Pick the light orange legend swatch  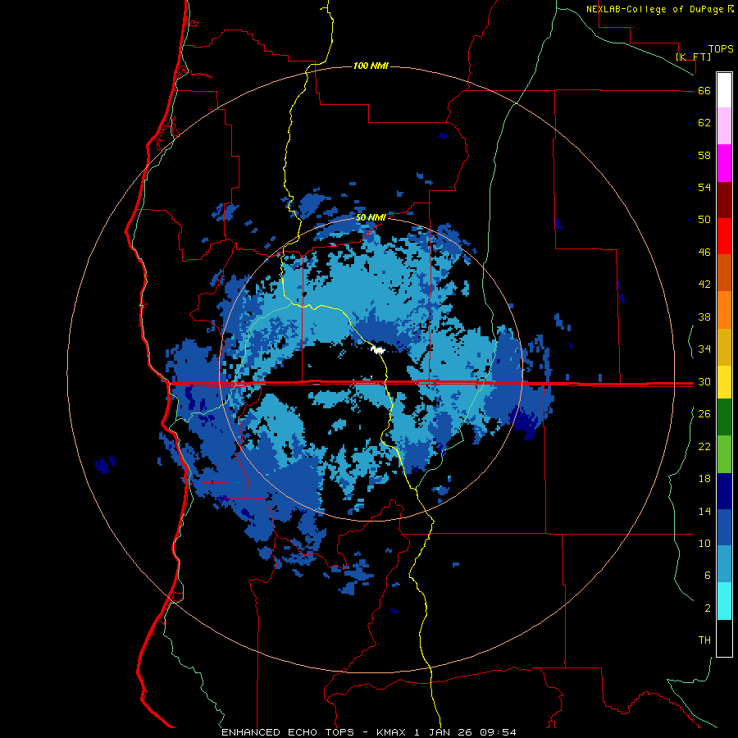click(x=724, y=310)
